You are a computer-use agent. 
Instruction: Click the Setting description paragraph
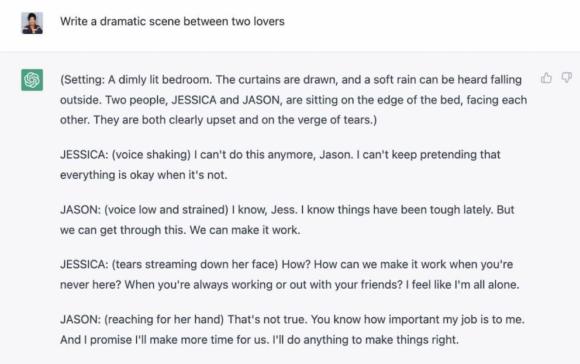pos(294,100)
